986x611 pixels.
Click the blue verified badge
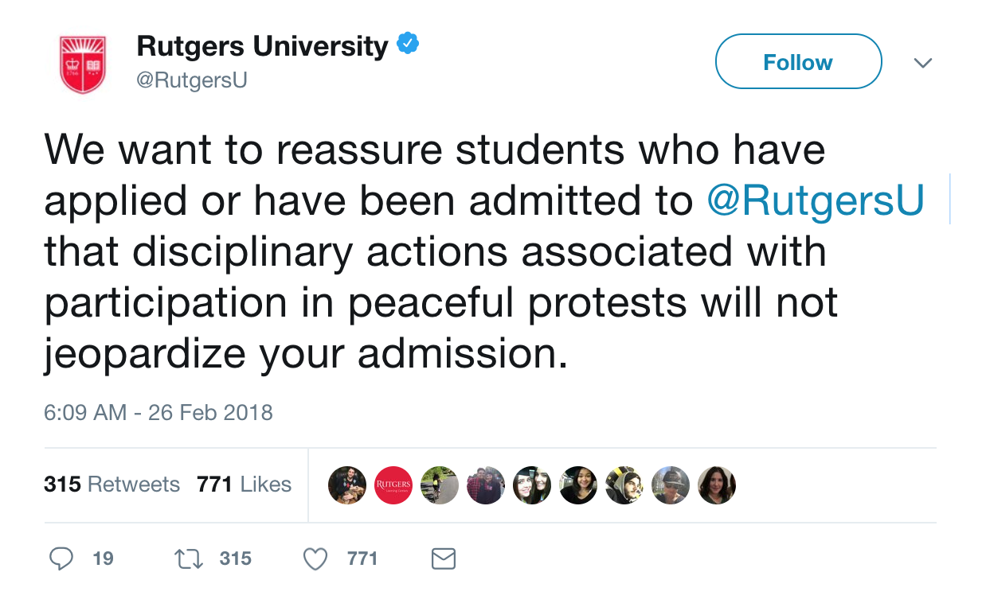pos(408,45)
